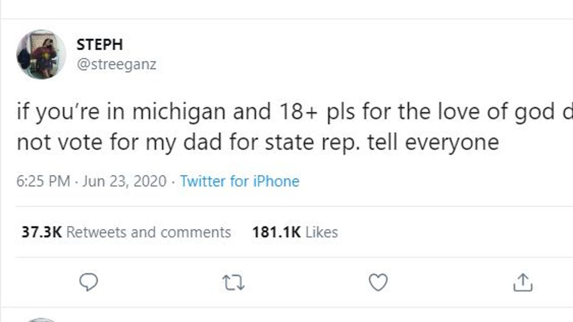Click the retweet icon below the tweet
Viewport: 573px width, 322px height.
(234, 282)
